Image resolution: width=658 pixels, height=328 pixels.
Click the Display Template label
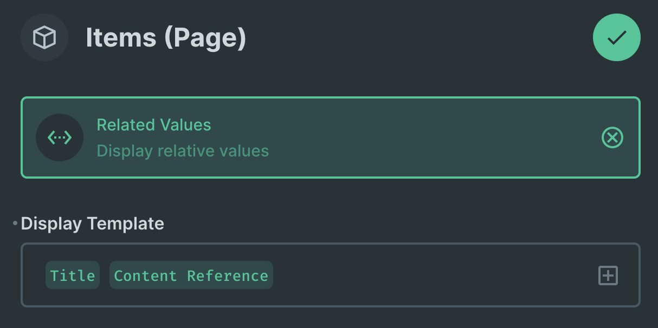click(93, 224)
